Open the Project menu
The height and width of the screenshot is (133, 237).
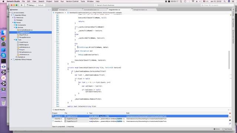(x=49, y=1)
